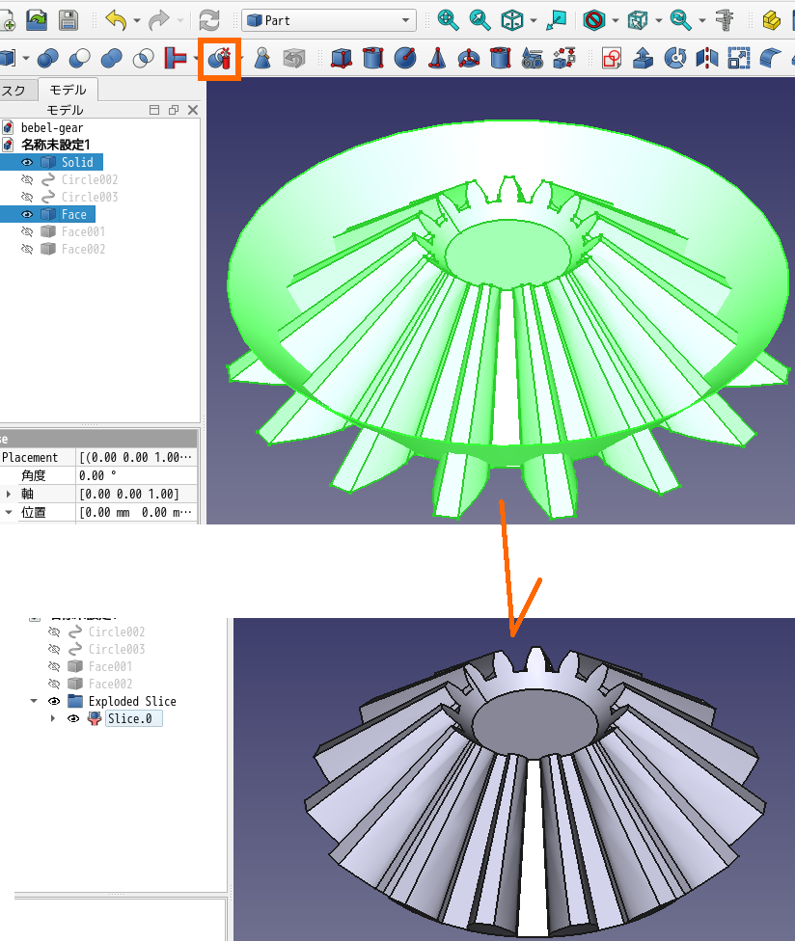Select the Extrude tool icon
The image size is (795, 941).
pyautogui.click(x=644, y=59)
